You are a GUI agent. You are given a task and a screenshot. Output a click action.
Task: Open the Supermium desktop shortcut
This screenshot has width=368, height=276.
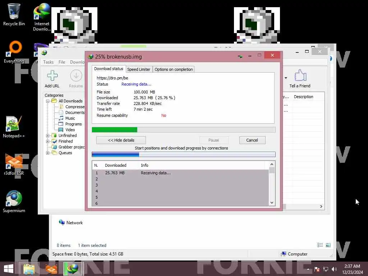point(14,201)
